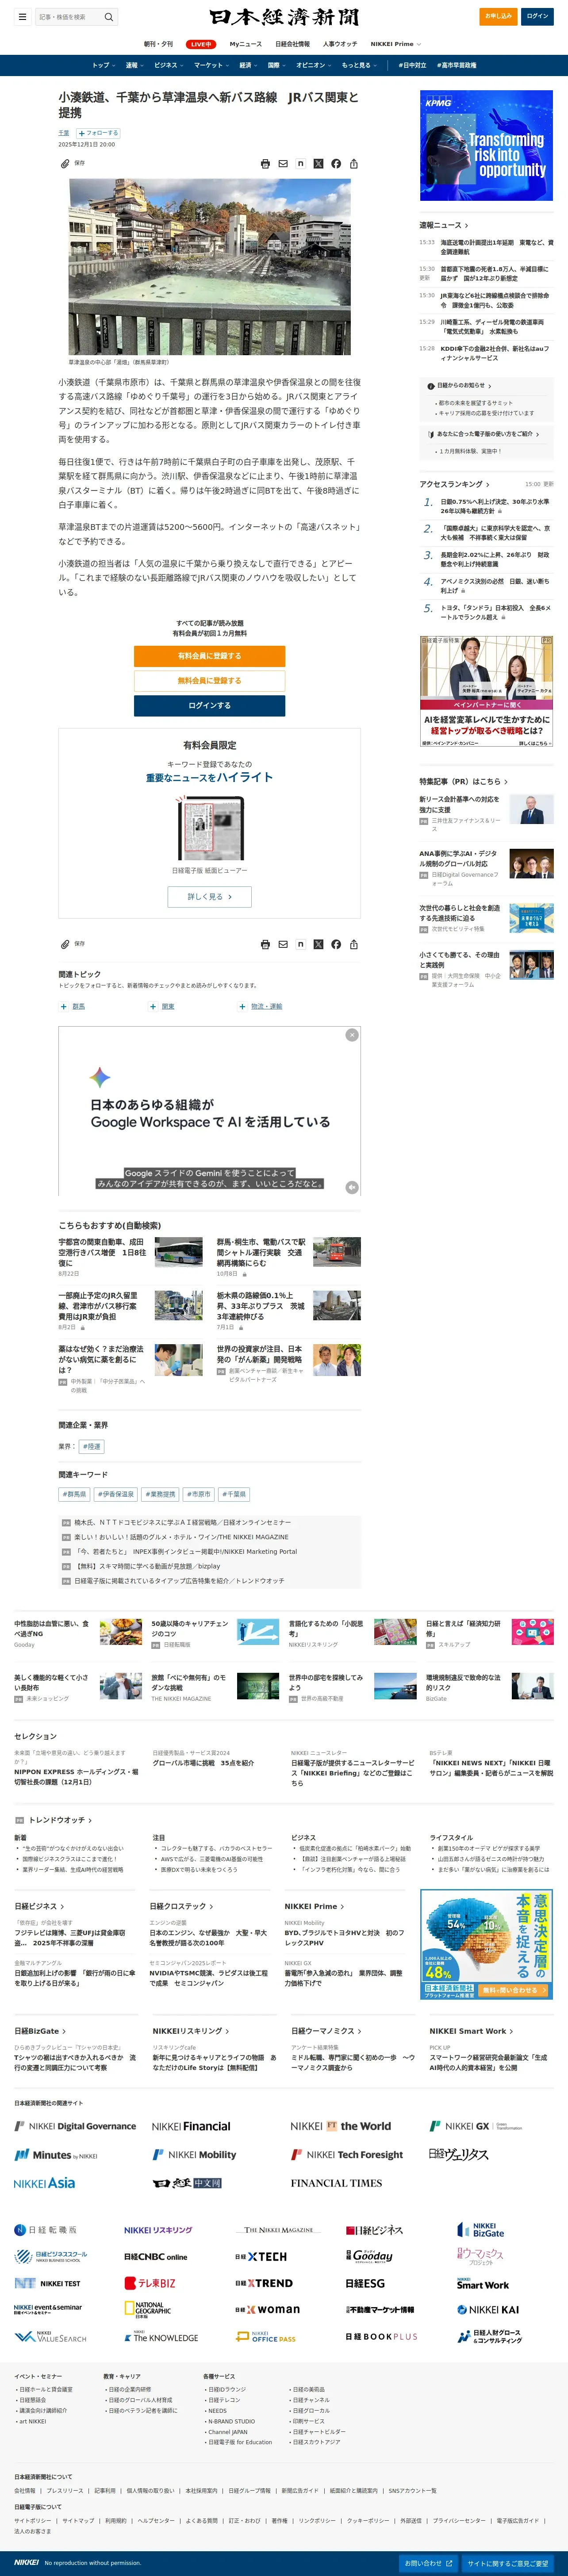Image resolution: width=568 pixels, height=2576 pixels.
Task: Print article using printer icon near headline
Action: [265, 164]
